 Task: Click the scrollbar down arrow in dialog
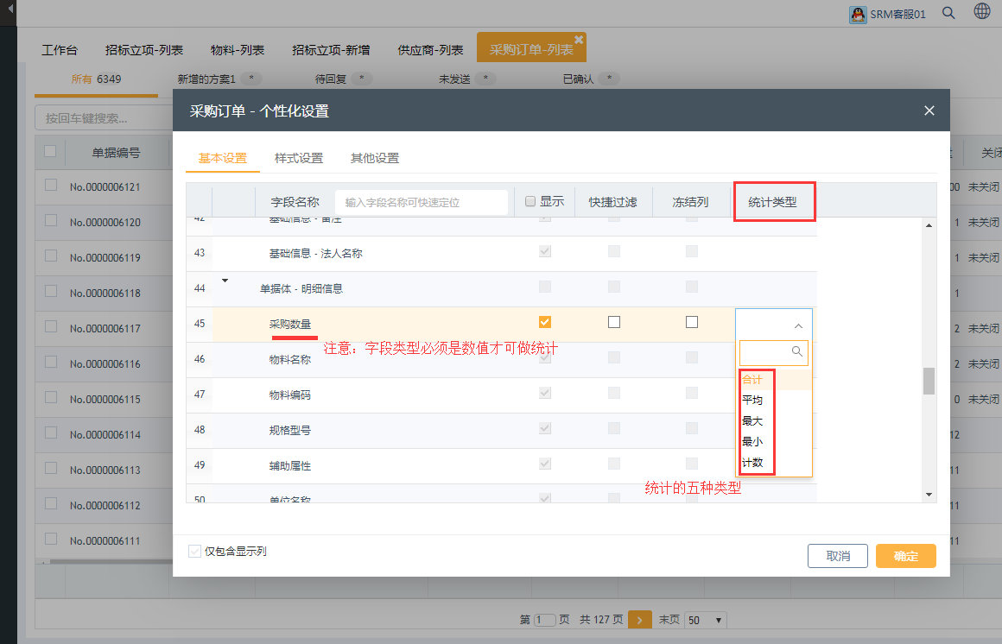coord(929,495)
